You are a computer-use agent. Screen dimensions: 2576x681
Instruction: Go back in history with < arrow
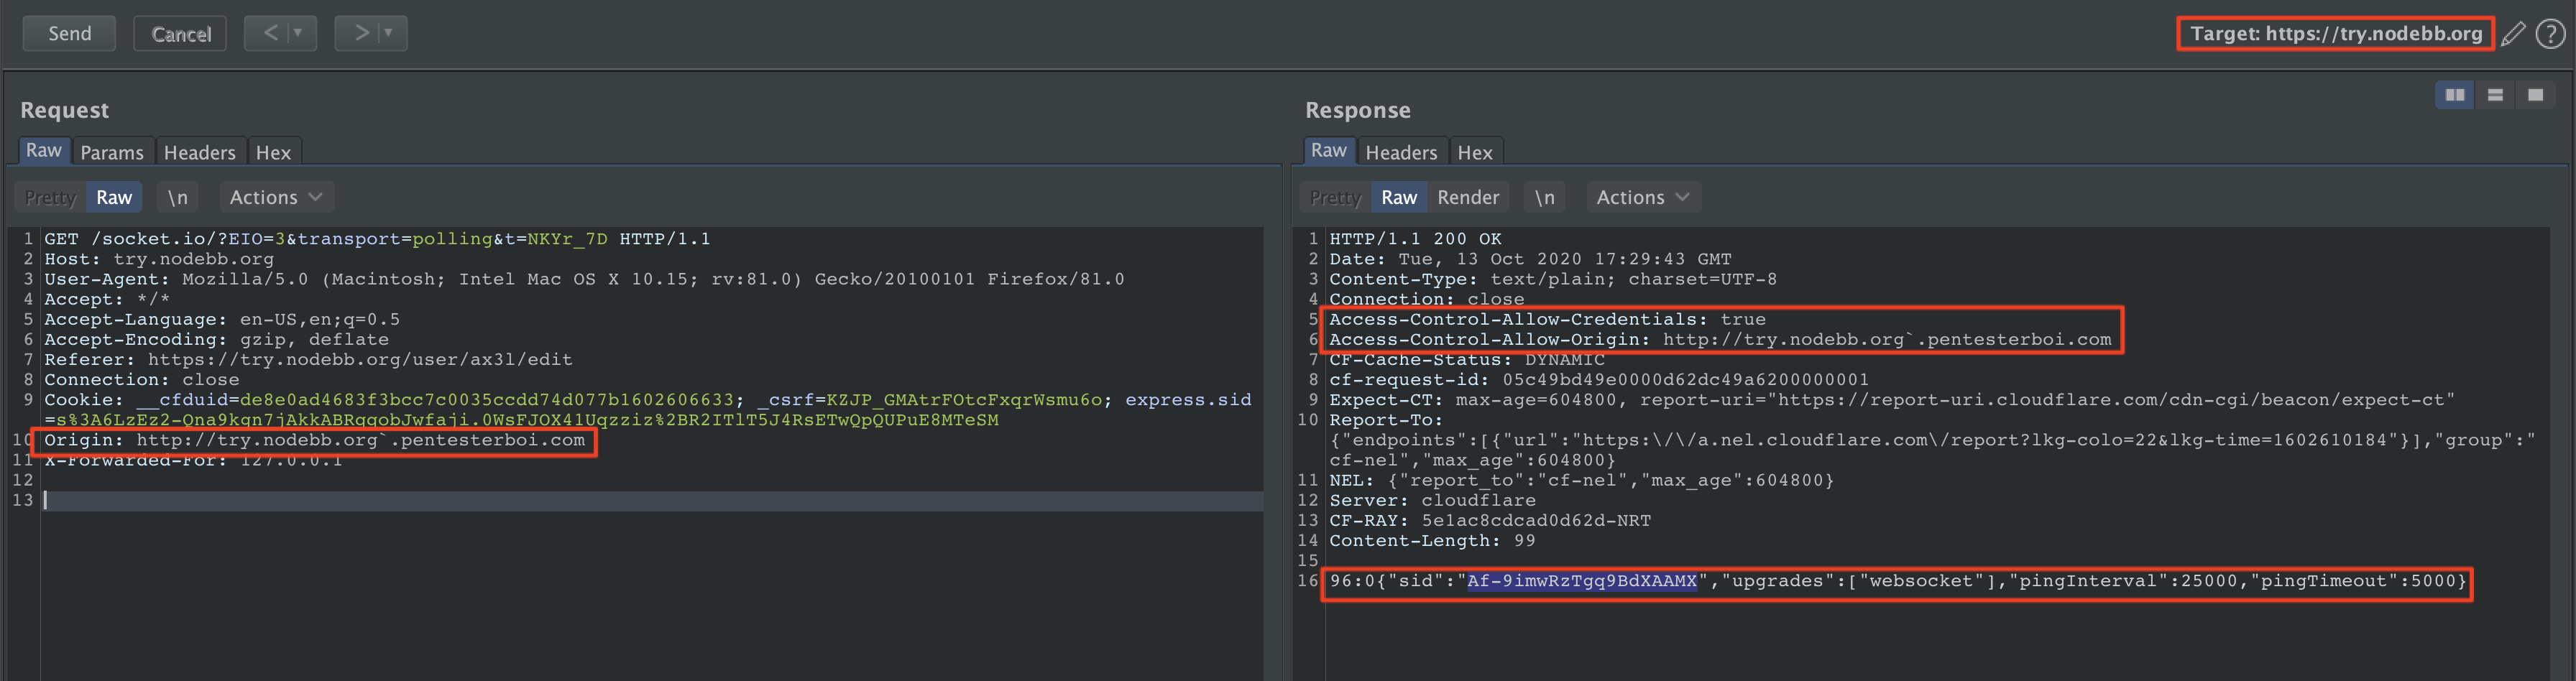[x=270, y=33]
